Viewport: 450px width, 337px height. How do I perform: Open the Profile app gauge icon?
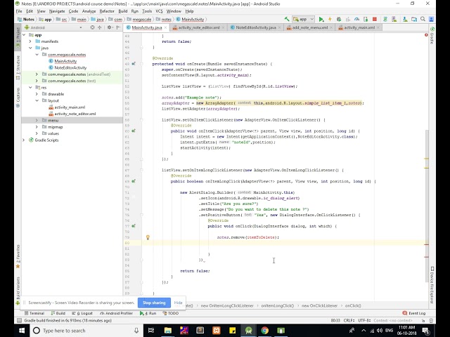(x=356, y=19)
